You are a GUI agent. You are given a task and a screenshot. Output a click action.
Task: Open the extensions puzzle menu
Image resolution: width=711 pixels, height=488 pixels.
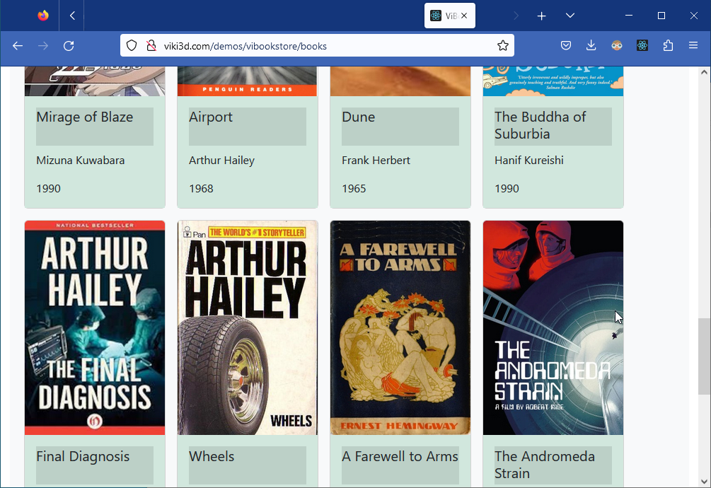[667, 45]
